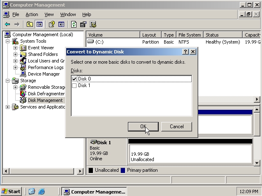Expand the Performance Logs node
262x196 pixels.
[x=15, y=67]
